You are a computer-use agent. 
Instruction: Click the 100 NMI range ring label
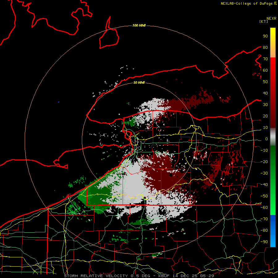[139, 25]
